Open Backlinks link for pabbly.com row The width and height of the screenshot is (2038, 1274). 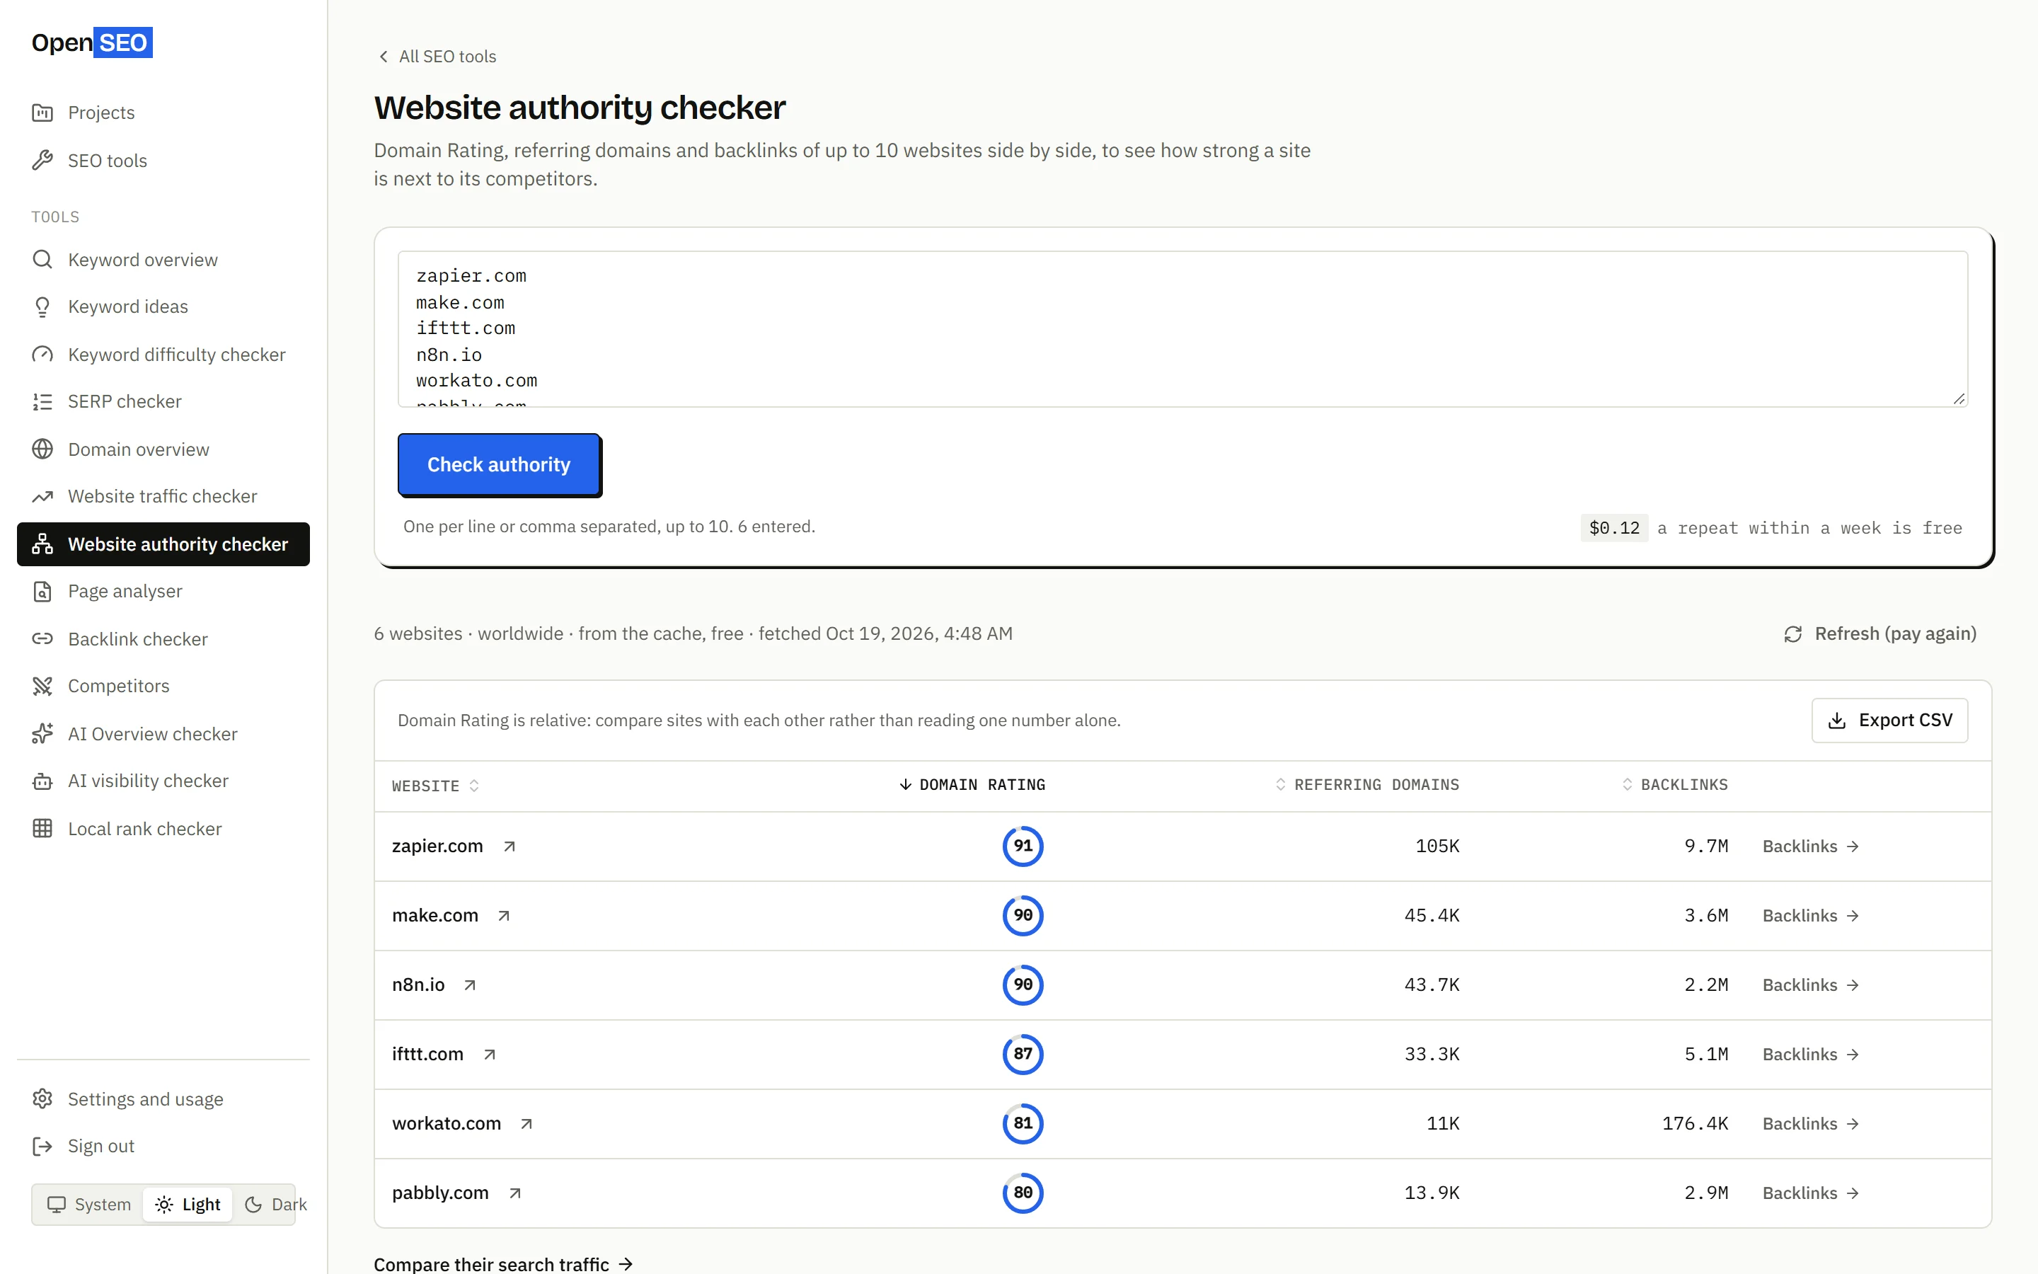click(1811, 1193)
